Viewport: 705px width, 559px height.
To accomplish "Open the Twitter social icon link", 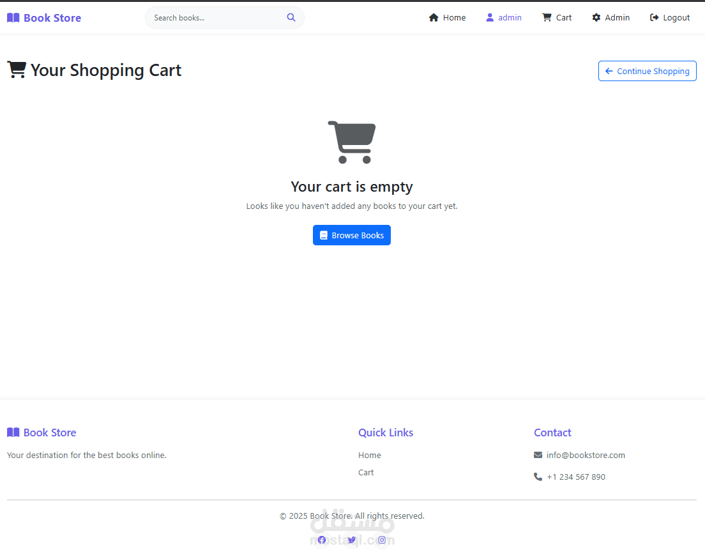I will tap(352, 540).
